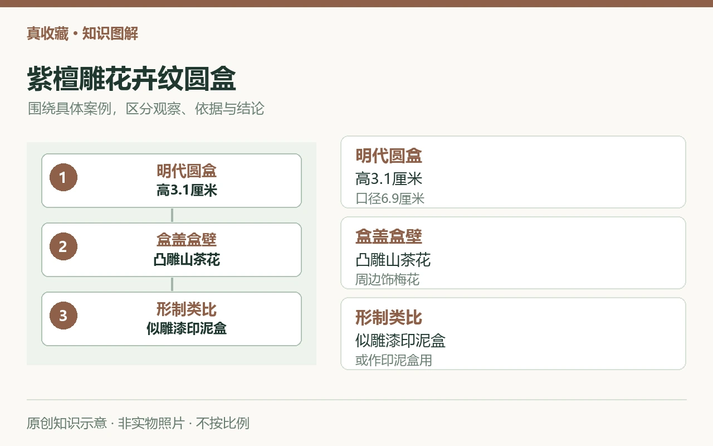The width and height of the screenshot is (713, 446).
Task: Click 似雕漆印泥盒 line in right card
Action: click(401, 341)
